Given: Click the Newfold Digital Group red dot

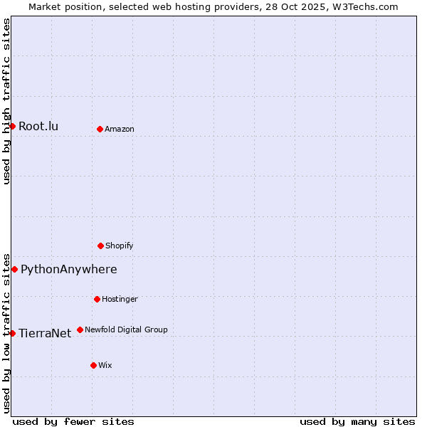Looking at the screenshot, I should click(x=80, y=330).
